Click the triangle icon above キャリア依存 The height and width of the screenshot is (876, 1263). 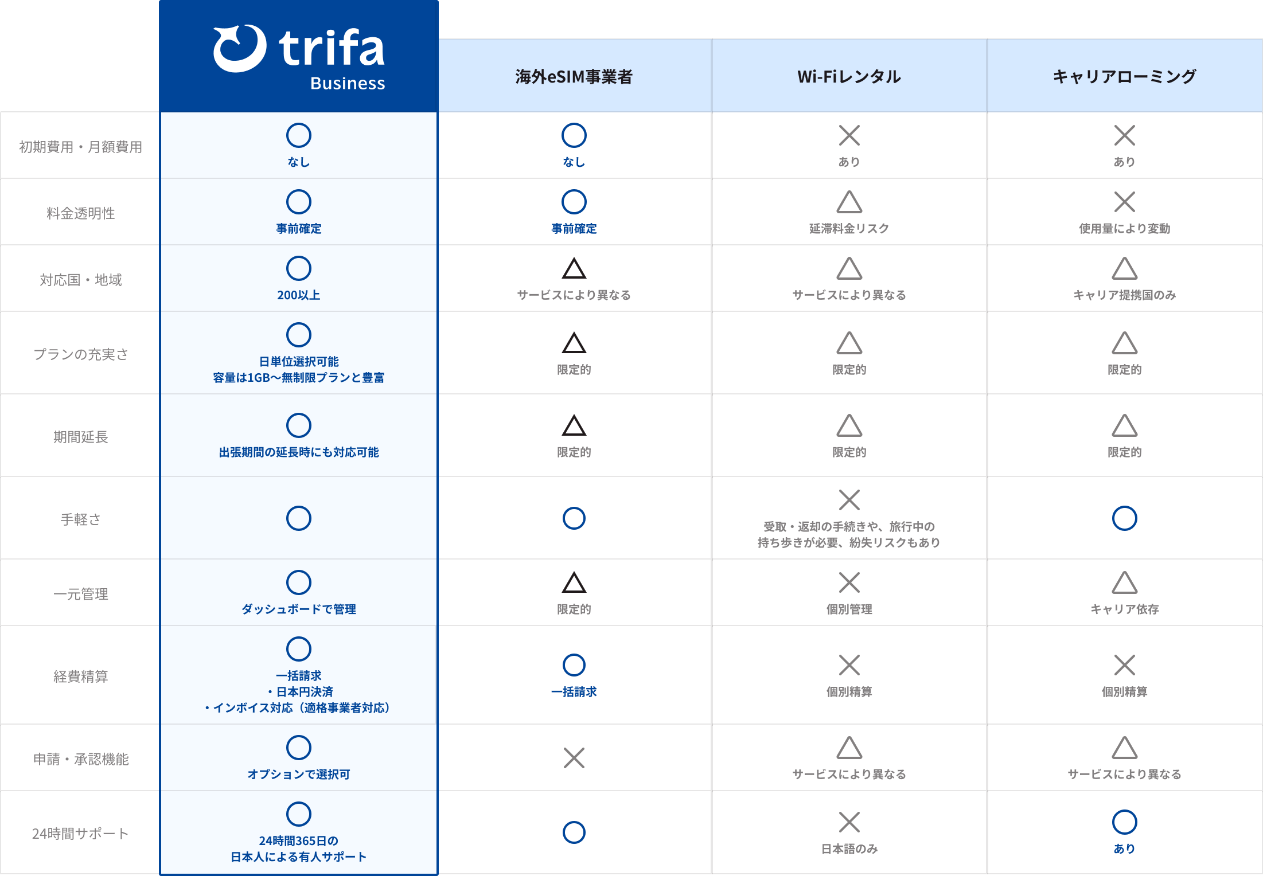pyautogui.click(x=1124, y=583)
